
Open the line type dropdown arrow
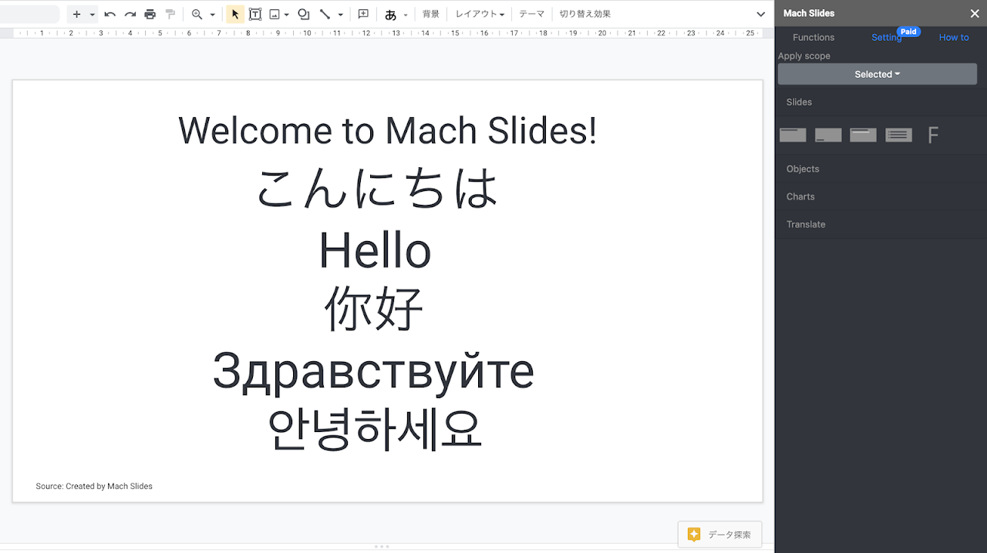tap(340, 15)
